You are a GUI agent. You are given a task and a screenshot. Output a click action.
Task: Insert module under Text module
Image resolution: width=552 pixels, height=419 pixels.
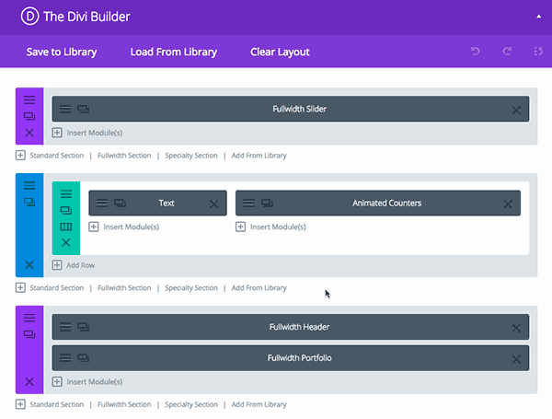[124, 227]
